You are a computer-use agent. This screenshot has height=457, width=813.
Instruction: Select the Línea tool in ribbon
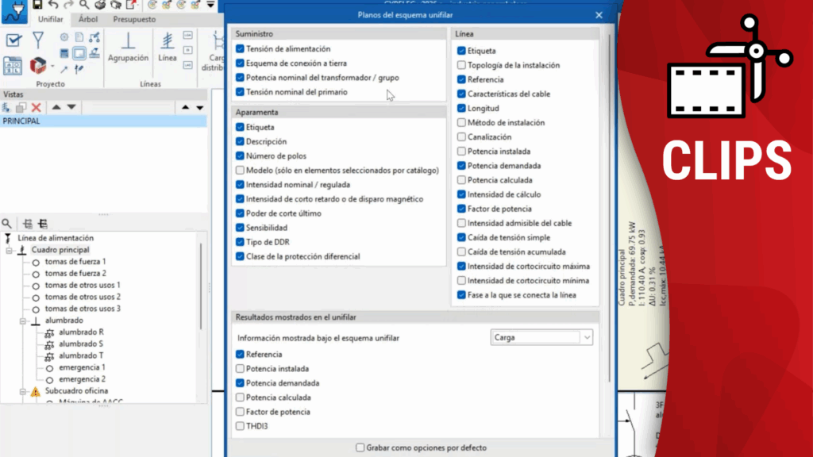click(x=168, y=47)
